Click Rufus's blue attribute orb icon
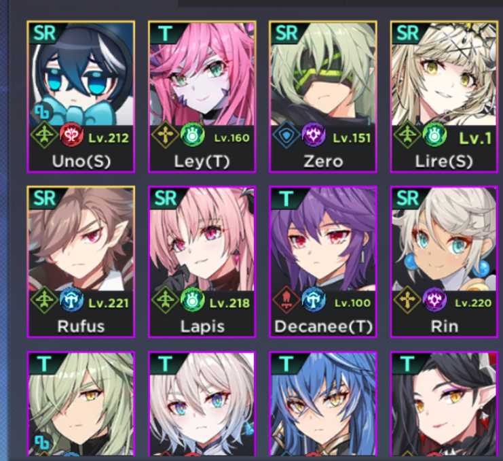 click(71, 300)
